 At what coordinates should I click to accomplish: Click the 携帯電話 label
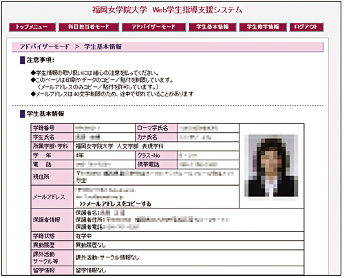pos(156,164)
